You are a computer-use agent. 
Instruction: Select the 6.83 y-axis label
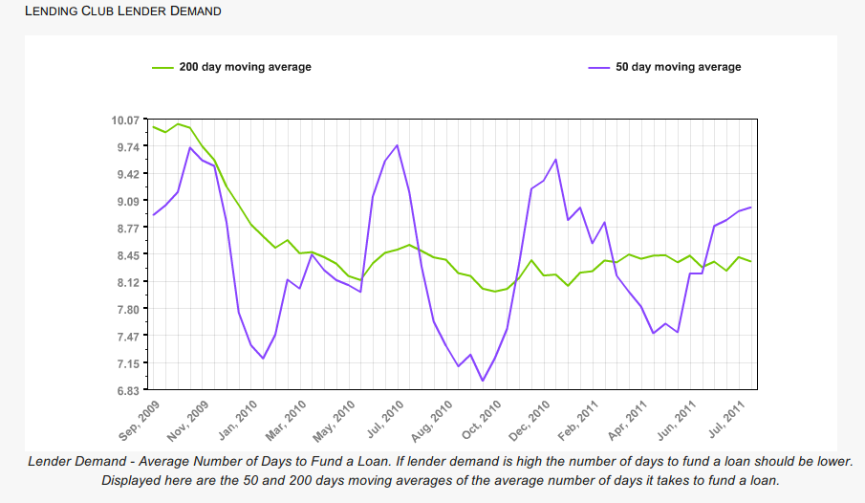tap(128, 391)
